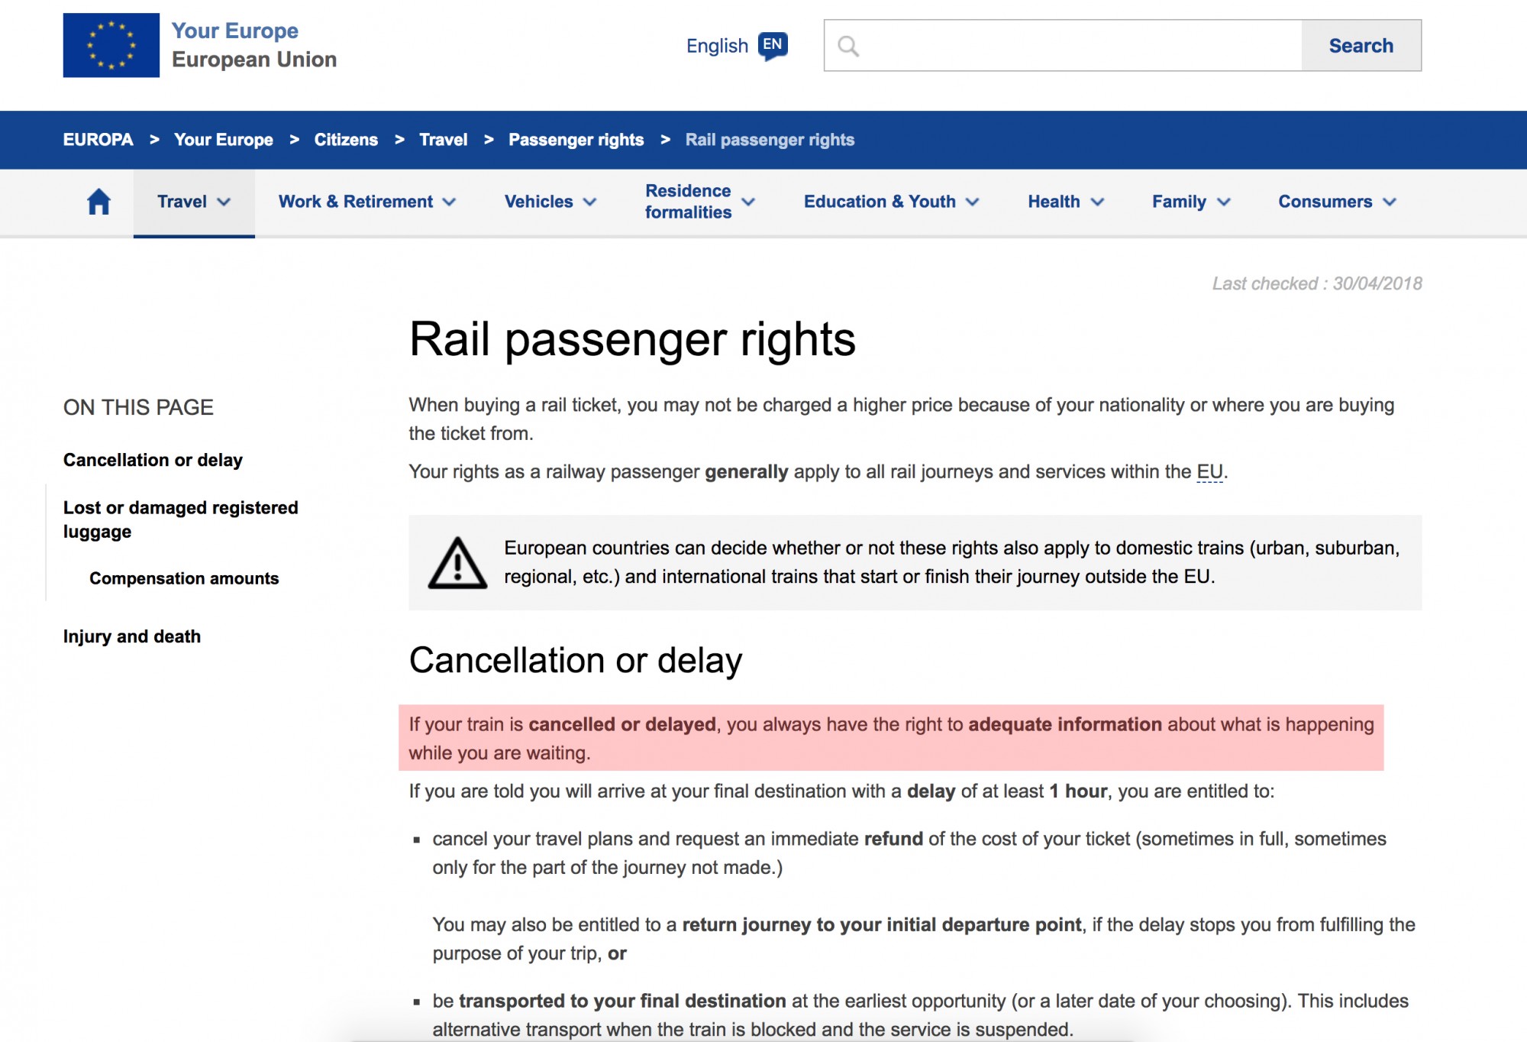The width and height of the screenshot is (1527, 1042).
Task: Jump to Injury and death section
Action: pyautogui.click(x=132, y=636)
